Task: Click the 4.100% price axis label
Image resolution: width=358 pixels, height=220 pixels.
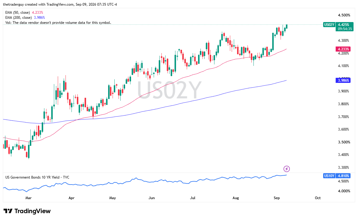Action: click(344, 66)
